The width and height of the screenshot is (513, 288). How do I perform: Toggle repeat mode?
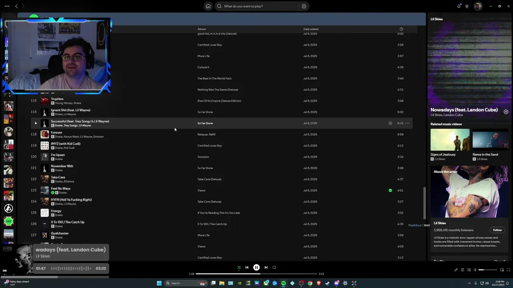click(x=274, y=267)
